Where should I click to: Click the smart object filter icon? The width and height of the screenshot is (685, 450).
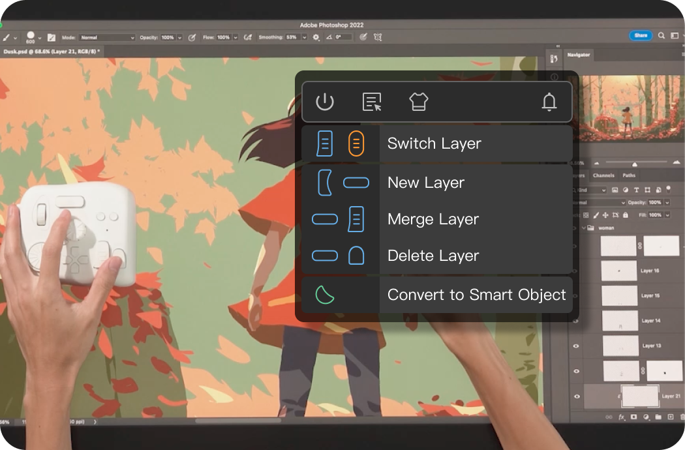[x=658, y=190]
